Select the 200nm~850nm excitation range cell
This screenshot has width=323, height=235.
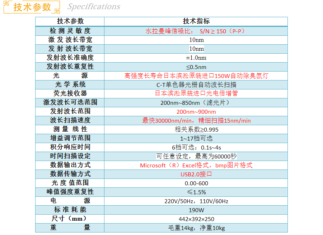(x=196, y=103)
